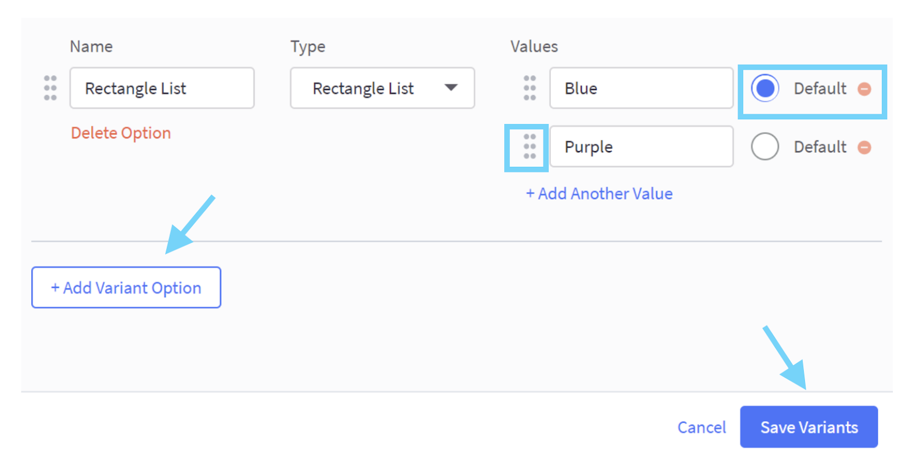Select the Default radio for Blue

tap(765, 88)
